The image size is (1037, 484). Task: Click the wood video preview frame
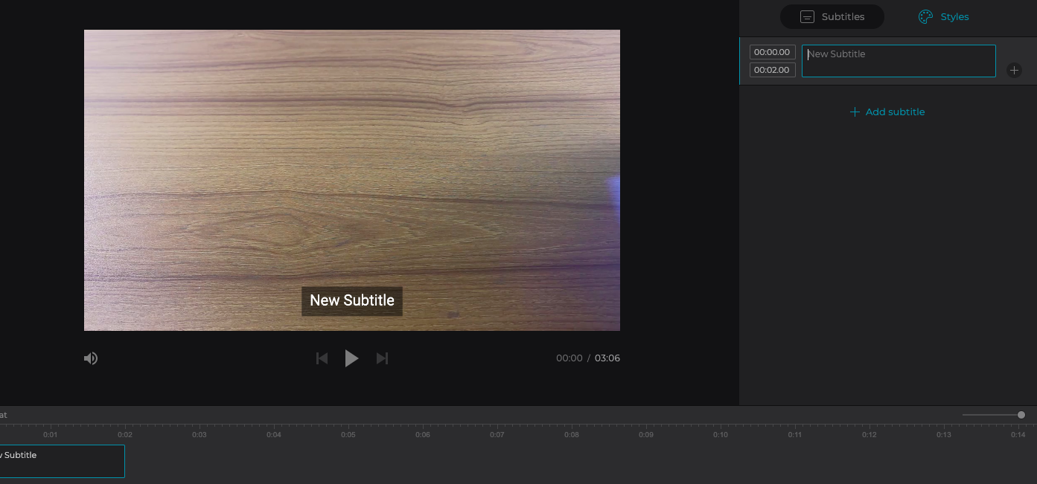(352, 180)
